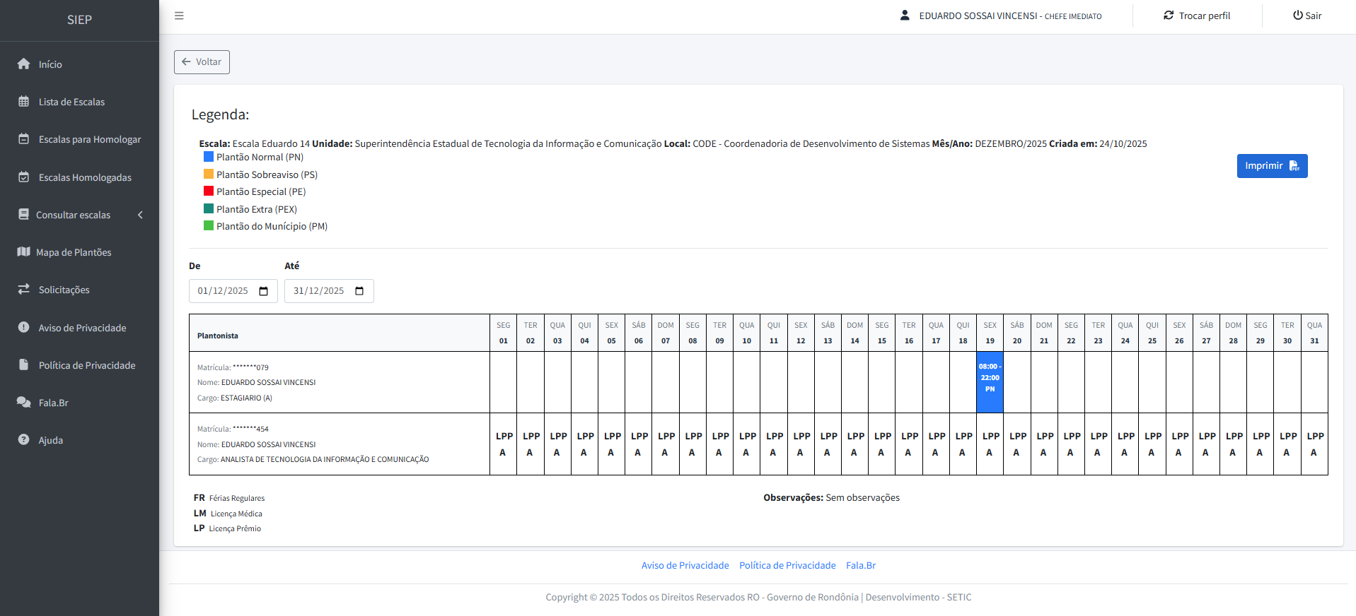Select the blue PN shift cell on day 19
Viewport: 1356px width, 616px height.
click(x=990, y=381)
